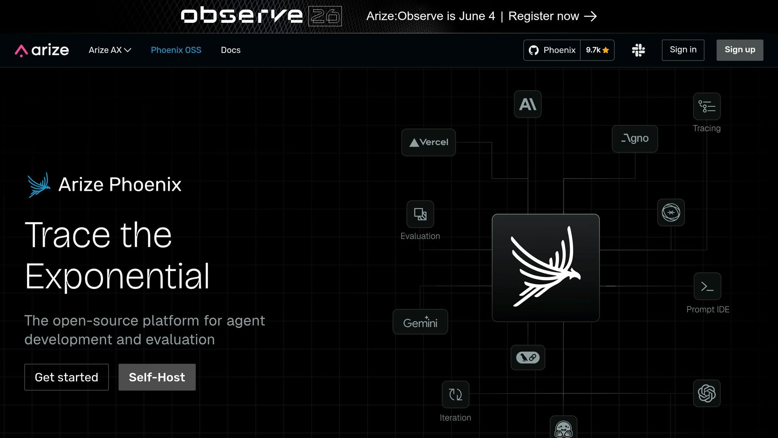Open the Arize AX dropdown menu

[110, 50]
